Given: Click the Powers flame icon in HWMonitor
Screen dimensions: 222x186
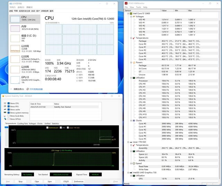Looking at the screenshot, I should tap(134, 62).
